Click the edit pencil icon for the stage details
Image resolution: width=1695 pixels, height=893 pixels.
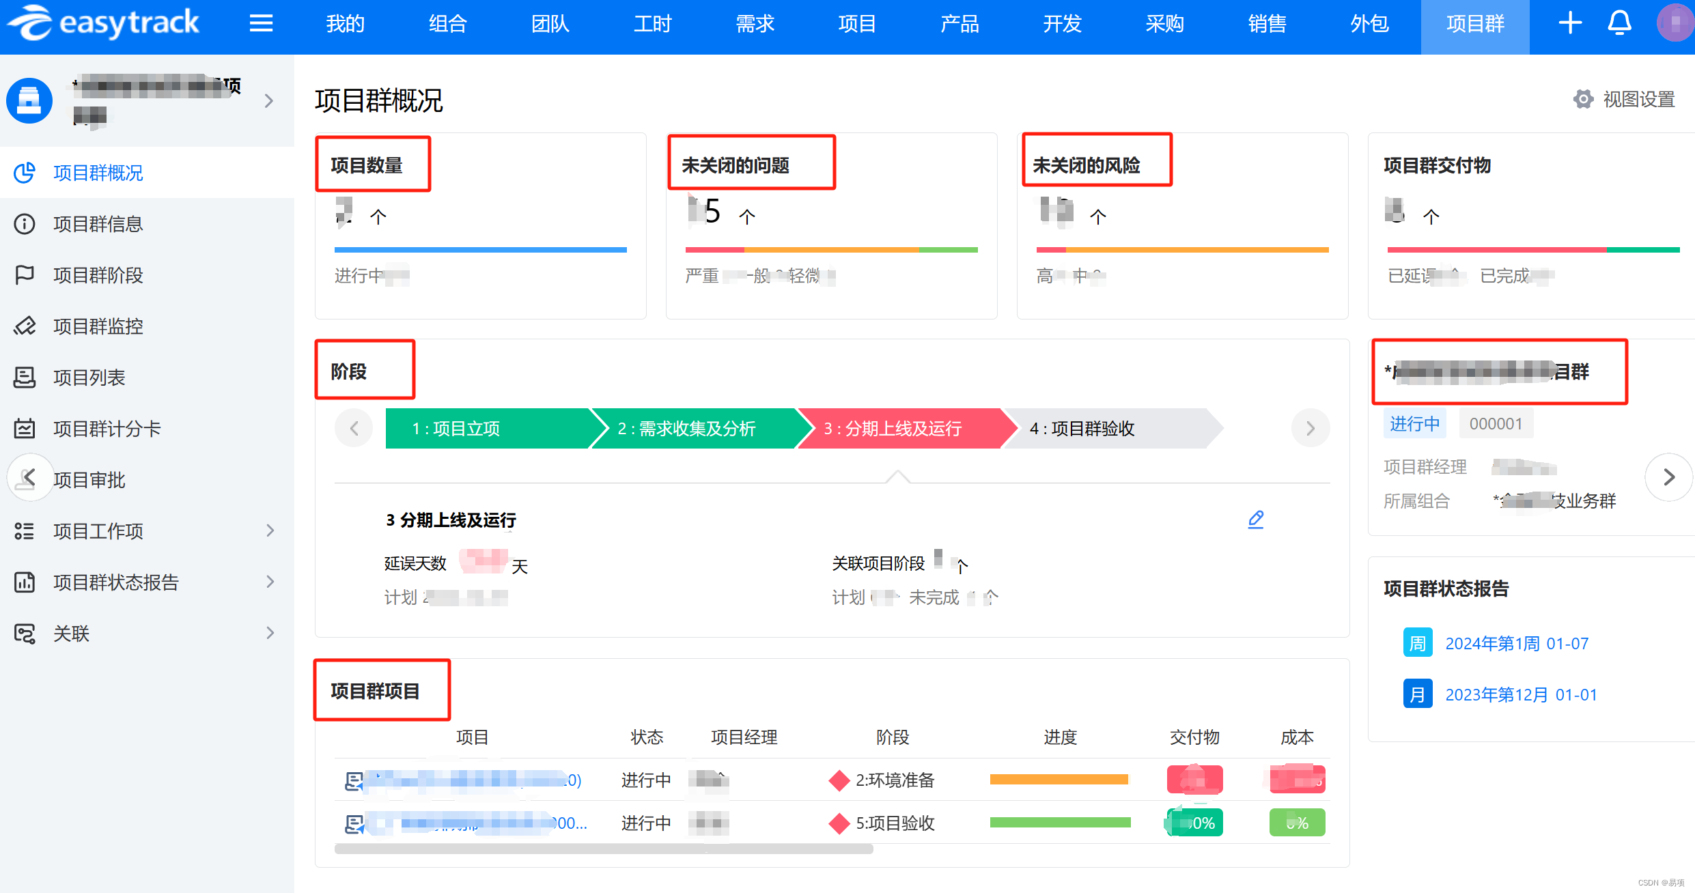(1255, 520)
